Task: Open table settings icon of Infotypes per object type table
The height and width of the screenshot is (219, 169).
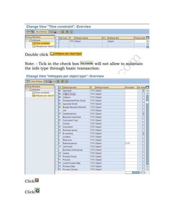Action: click(147, 87)
